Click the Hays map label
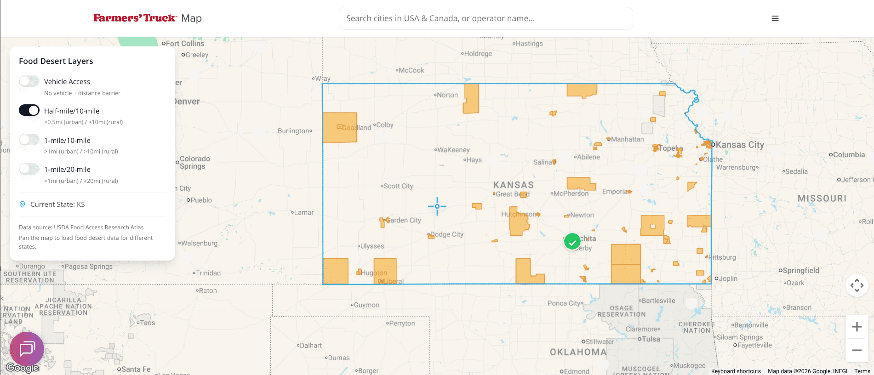 click(x=474, y=160)
